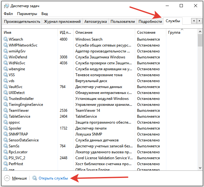Select the PerfHost gear icon
The image size is (204, 187).
tap(6, 164)
